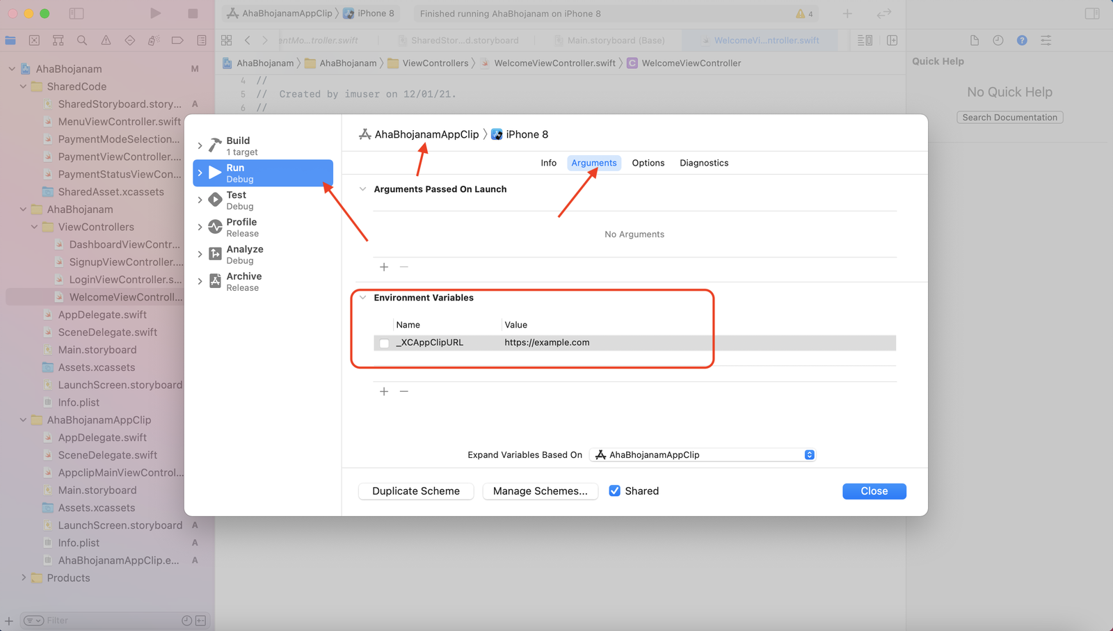This screenshot has height=631, width=1113.
Task: Show the File inspector
Action: point(975,40)
